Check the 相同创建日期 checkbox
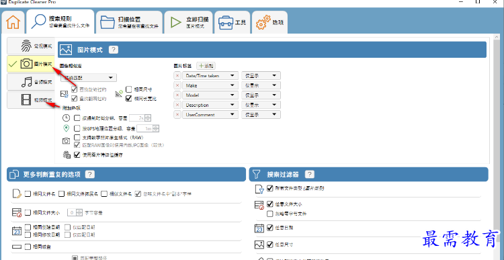Screen dimensions: 504x260 pos(28,227)
